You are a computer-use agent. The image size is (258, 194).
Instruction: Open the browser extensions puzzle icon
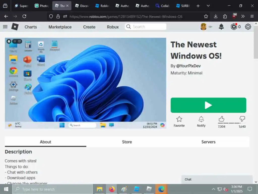[x=225, y=16]
